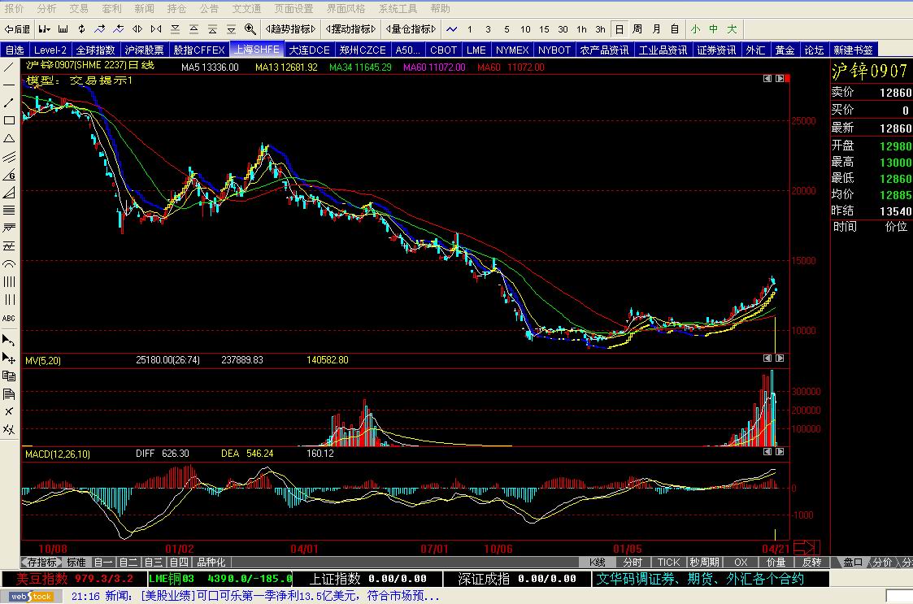Click the horizontal compress arrows icon
This screenshot has width=913, height=604.
tap(156, 29)
